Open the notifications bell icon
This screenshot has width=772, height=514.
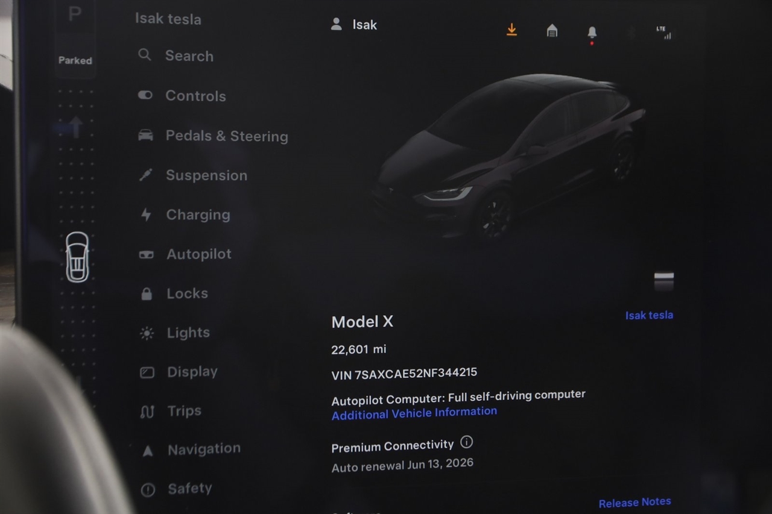coord(592,33)
